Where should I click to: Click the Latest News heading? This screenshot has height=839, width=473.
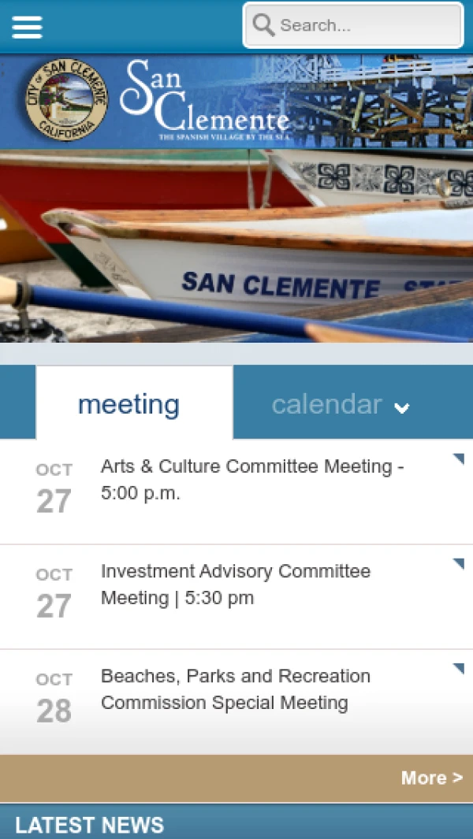coord(89,825)
